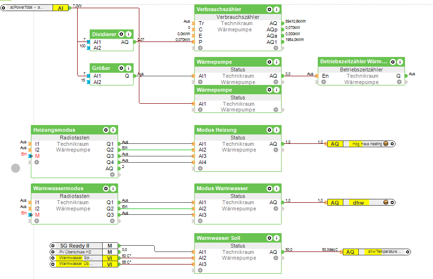Select the SG Ready II memory flag
433x279 pixels.
109,246
